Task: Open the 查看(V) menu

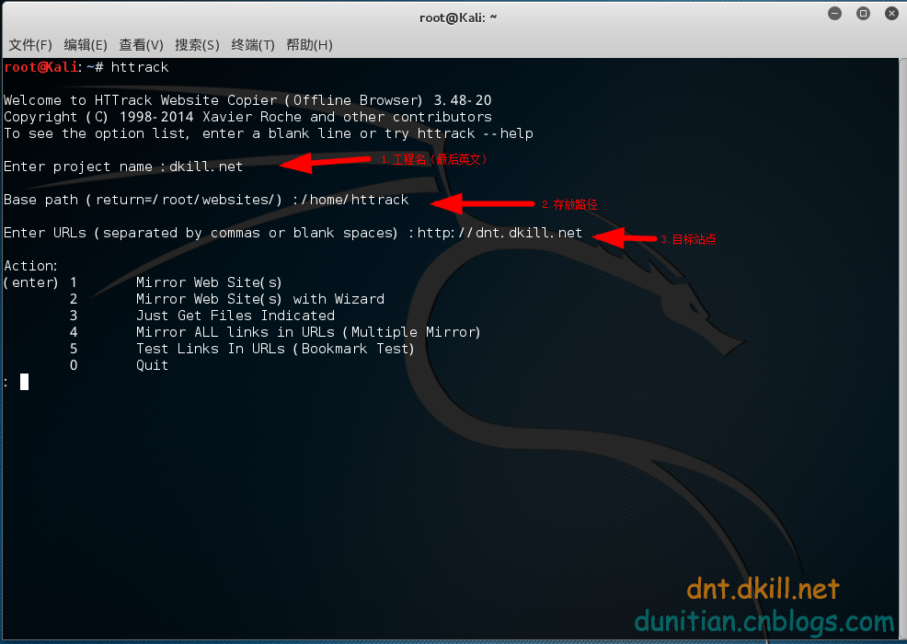Action: (x=141, y=44)
